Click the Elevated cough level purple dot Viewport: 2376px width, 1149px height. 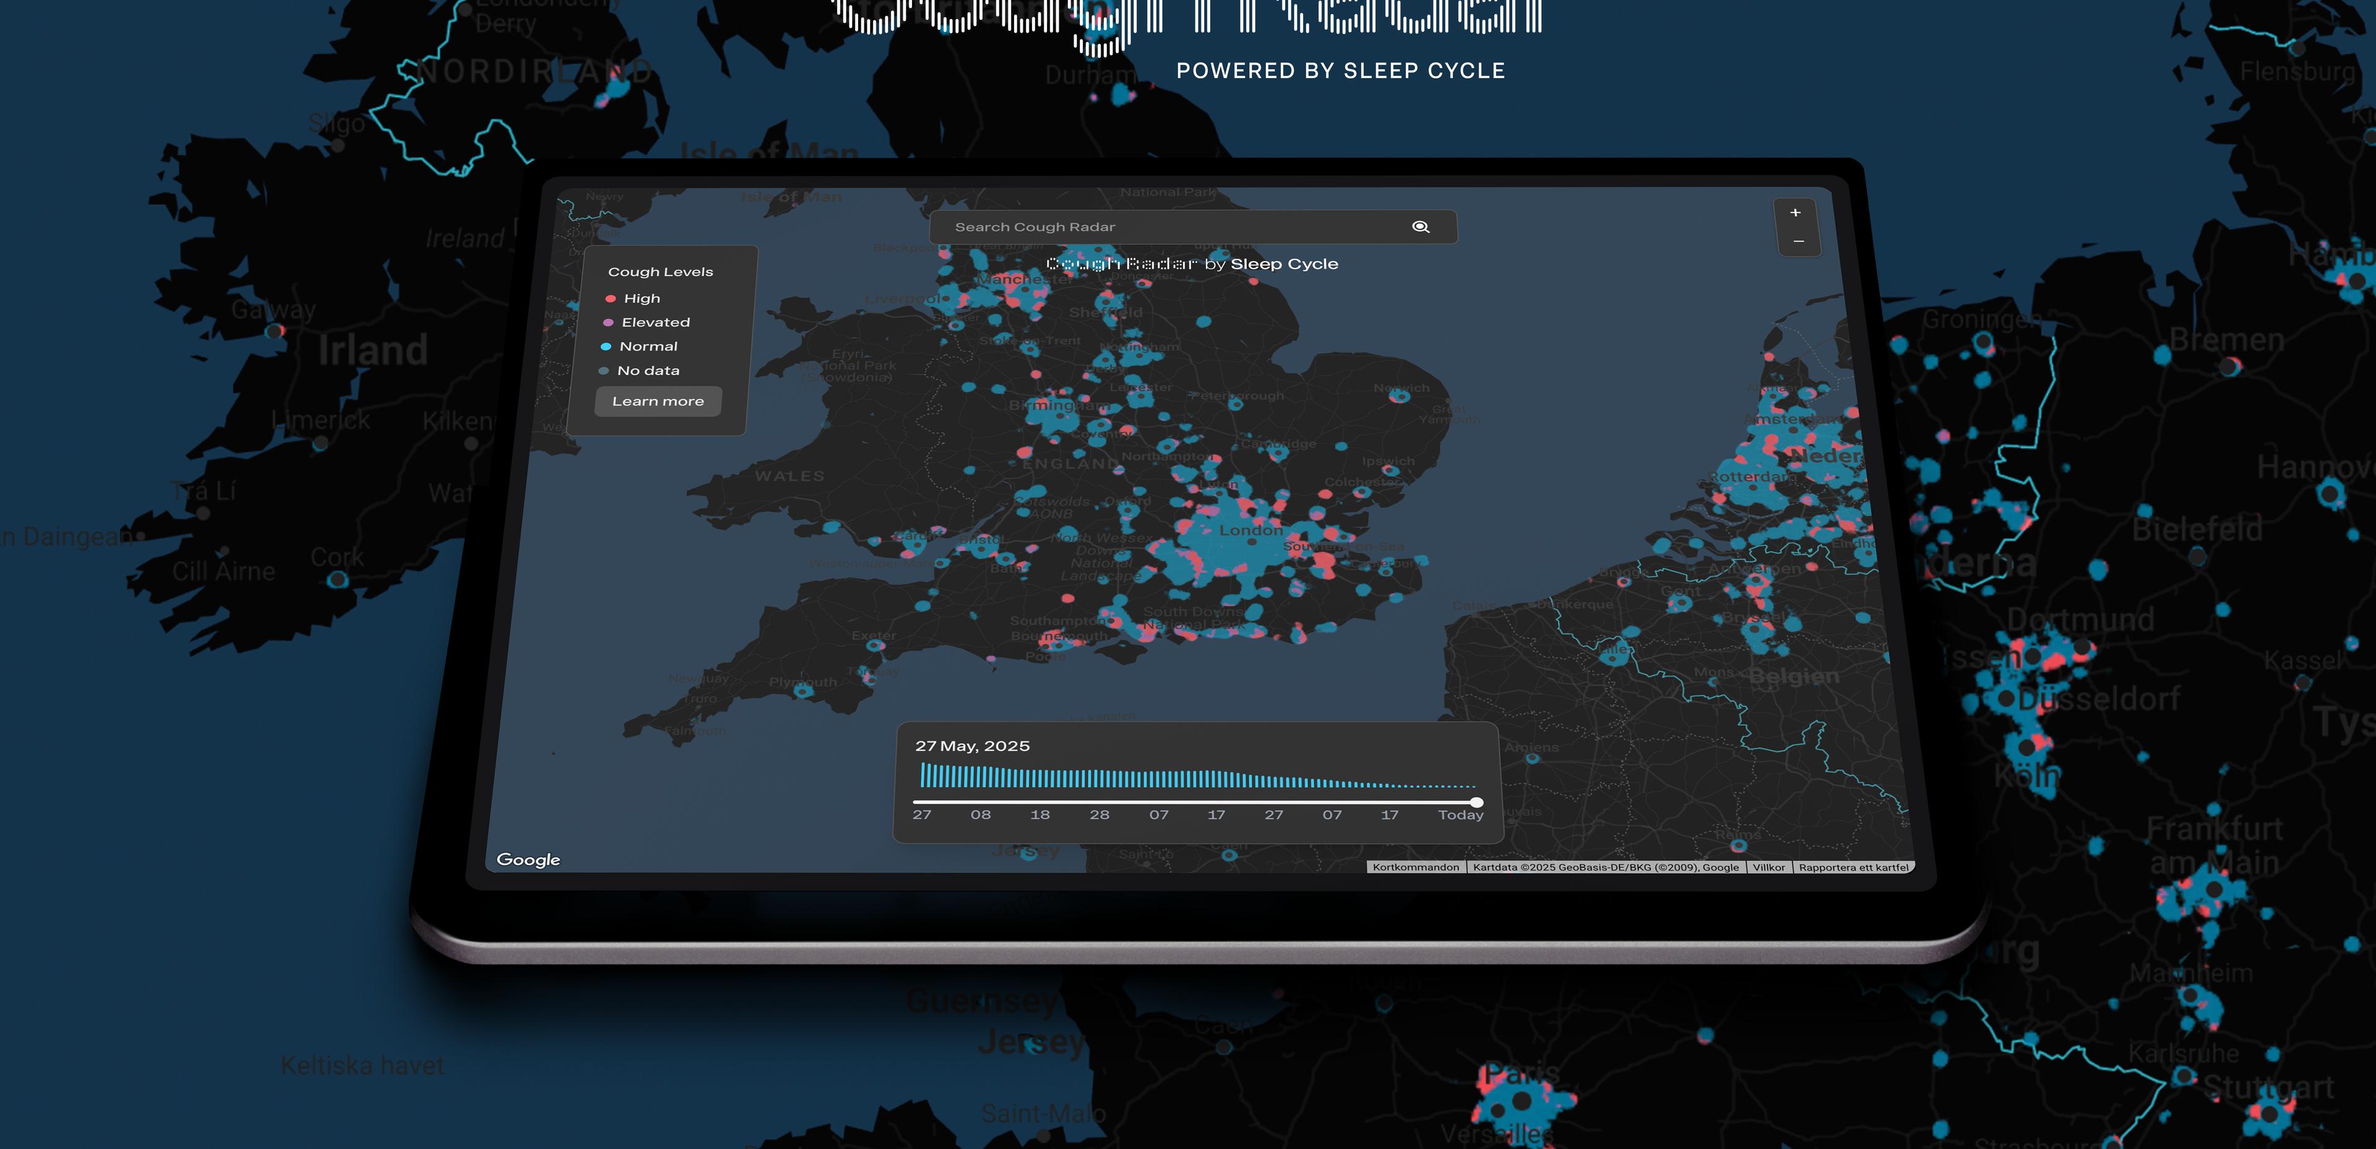point(608,323)
